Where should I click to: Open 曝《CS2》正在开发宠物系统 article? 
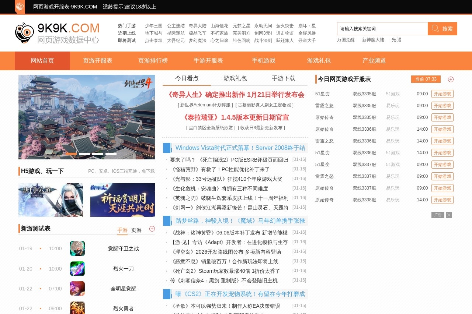coord(240,294)
